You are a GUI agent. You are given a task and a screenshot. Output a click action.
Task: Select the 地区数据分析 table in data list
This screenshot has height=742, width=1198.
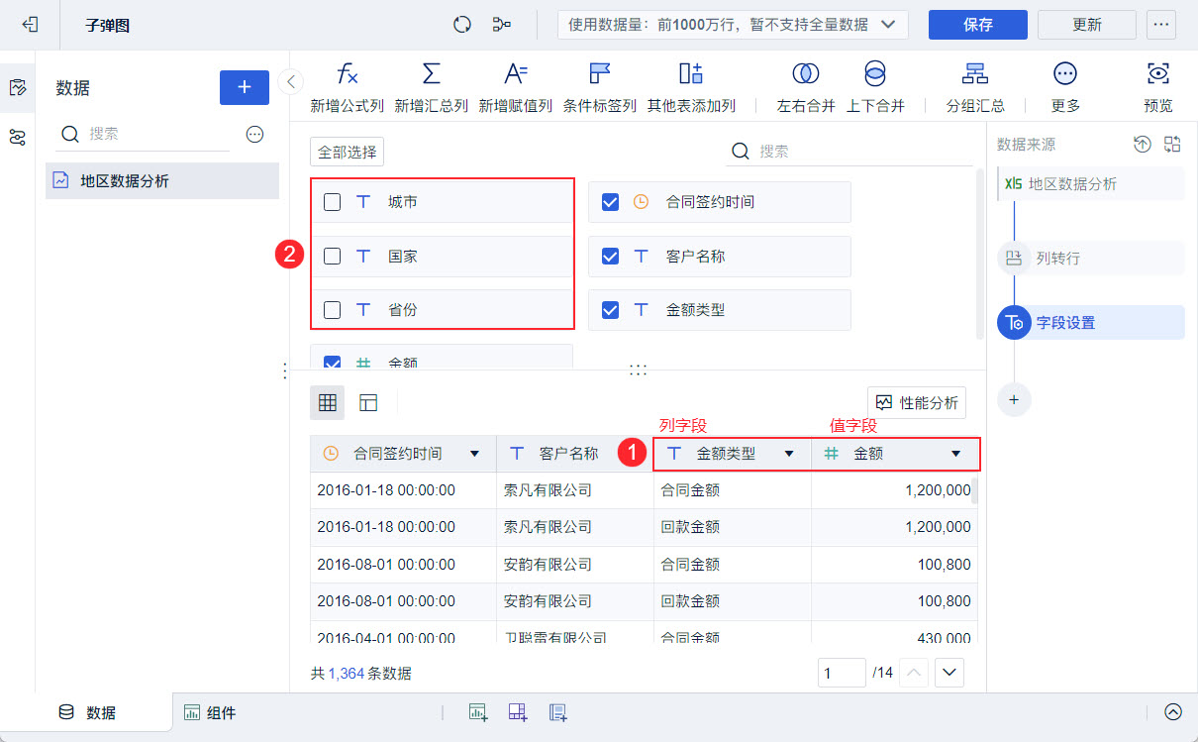[162, 181]
